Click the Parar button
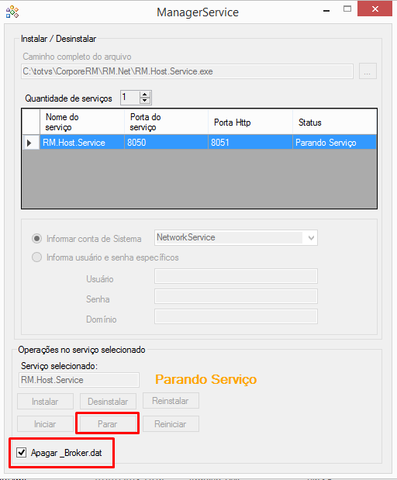 pos(108,423)
